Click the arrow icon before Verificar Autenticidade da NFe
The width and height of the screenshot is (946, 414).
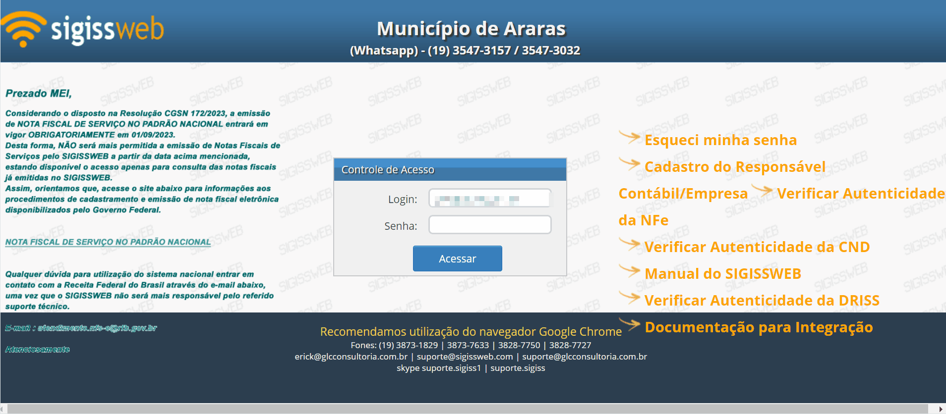point(762,191)
